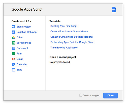Viewport: 126px width, 104px height.
Task: Create a script for Calendar
Action: (22, 64)
